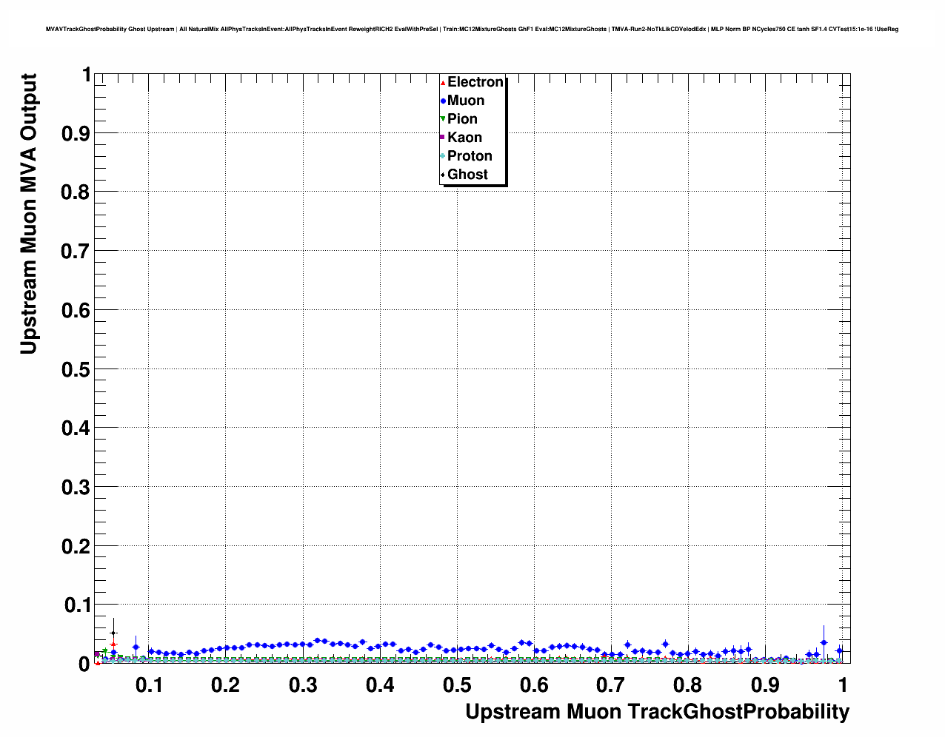Click the 0.5 tick label on x-axis
945x737 pixels.
click(457, 685)
